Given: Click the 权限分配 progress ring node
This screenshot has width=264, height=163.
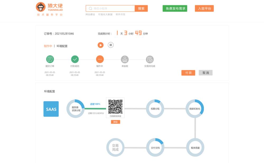Looking at the screenshot, I should [155, 109].
